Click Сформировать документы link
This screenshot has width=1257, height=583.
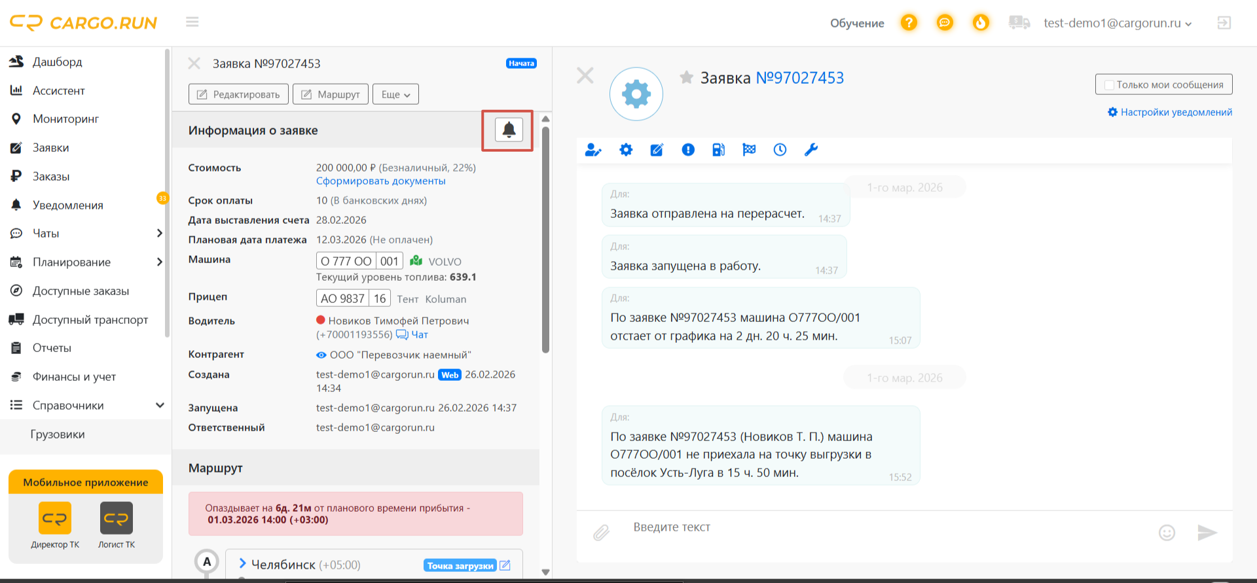point(380,181)
